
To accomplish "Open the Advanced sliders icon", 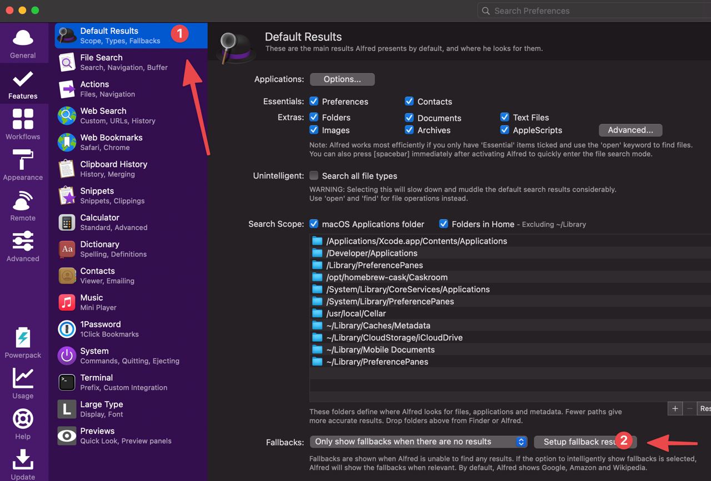I will [23, 241].
